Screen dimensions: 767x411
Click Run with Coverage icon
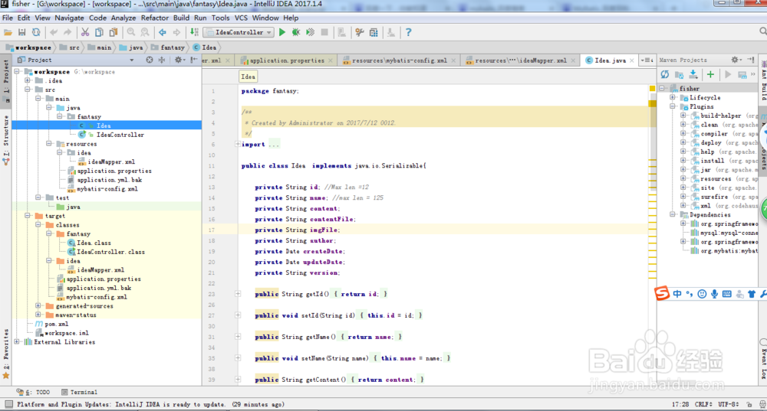tap(310, 33)
